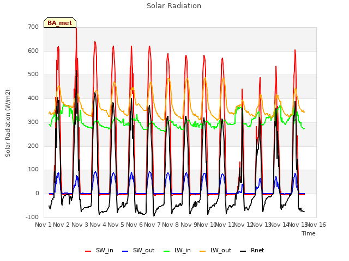The height and width of the screenshot is (261, 349).
Task: Click the y-axis label 'Solar Radiation (W/m2)'
Action: (x=8, y=123)
